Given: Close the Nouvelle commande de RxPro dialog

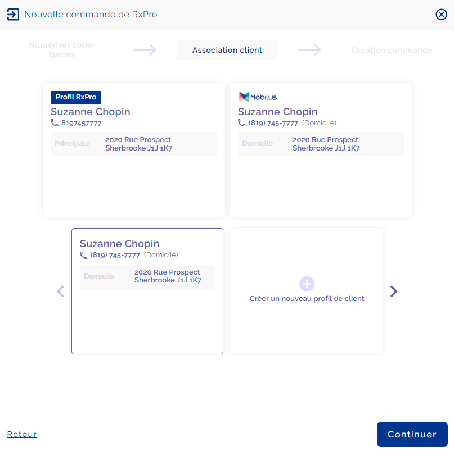Looking at the screenshot, I should click(441, 14).
